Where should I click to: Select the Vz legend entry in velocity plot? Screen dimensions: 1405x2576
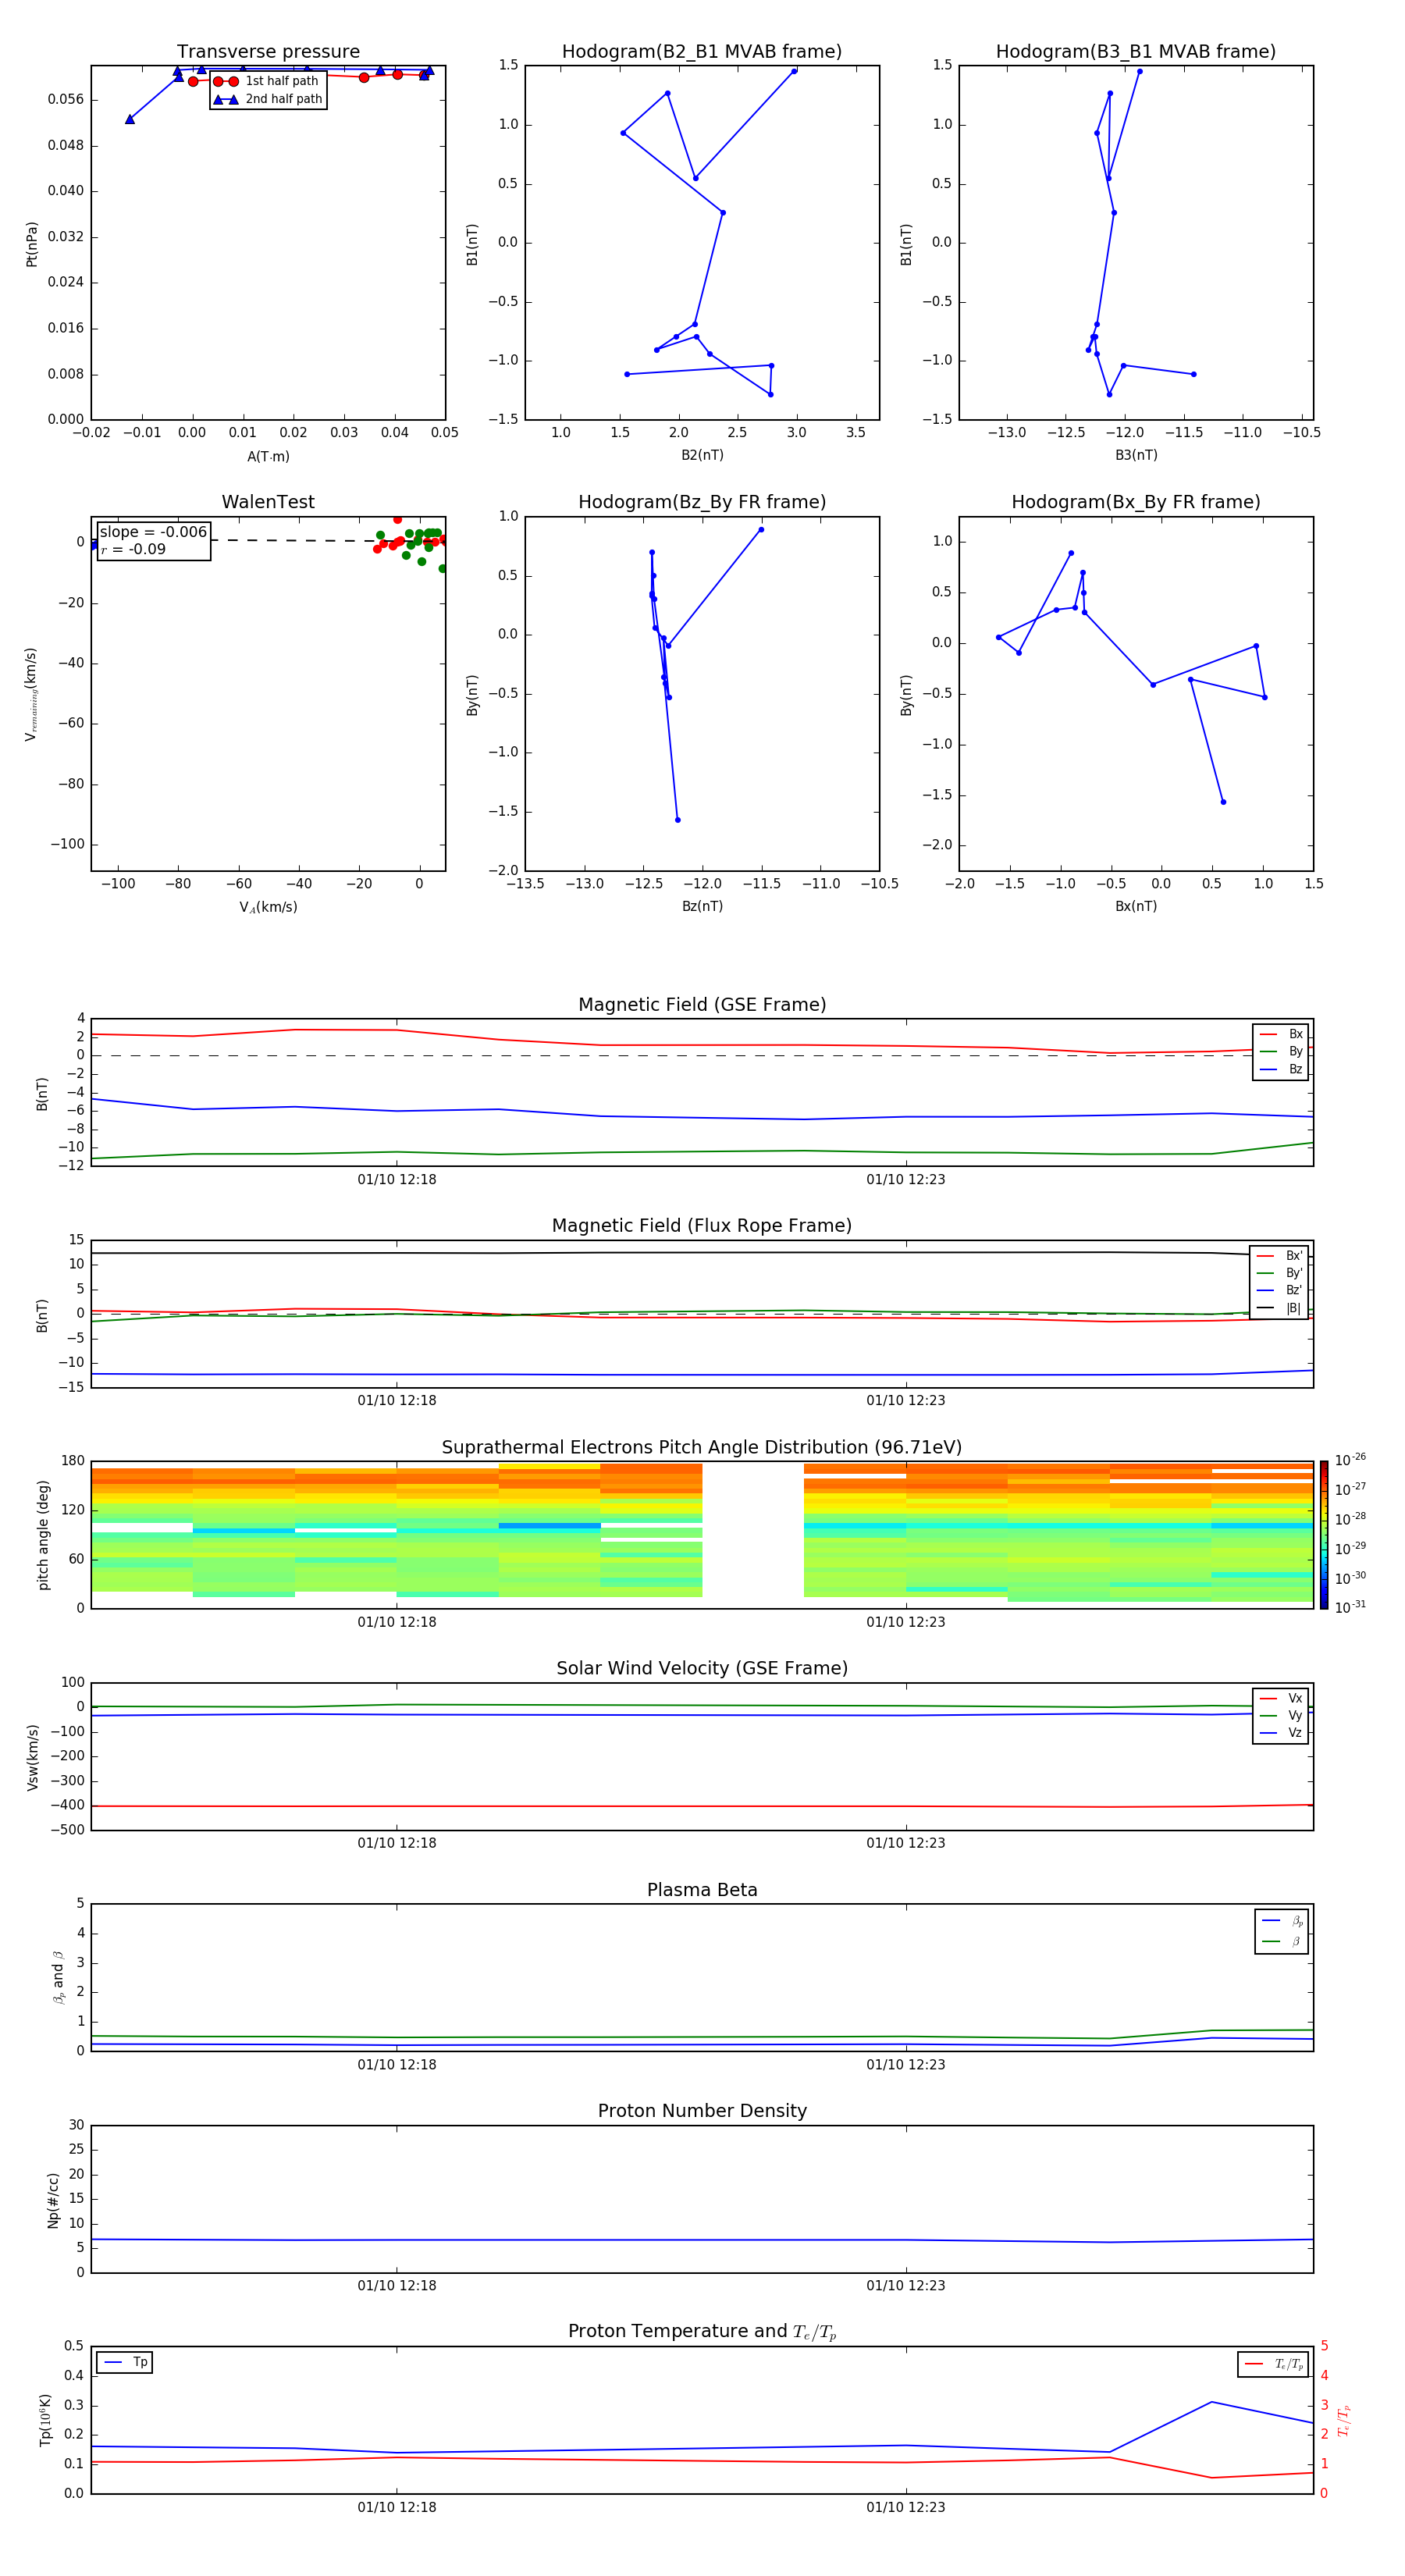(x=1281, y=1732)
